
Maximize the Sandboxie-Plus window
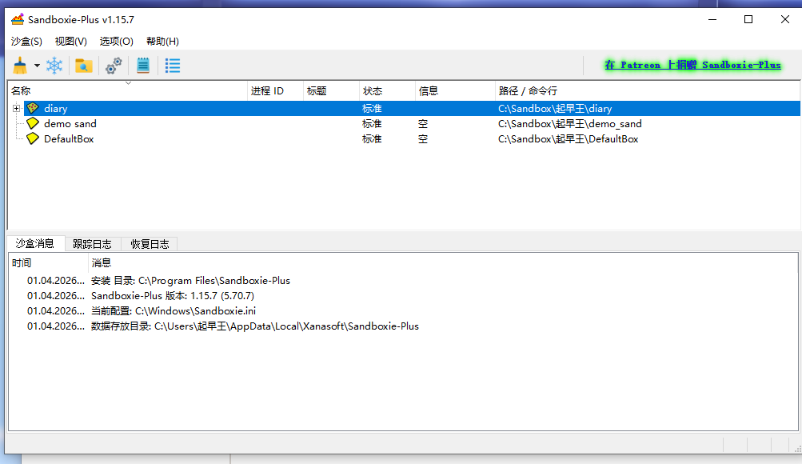[748, 19]
